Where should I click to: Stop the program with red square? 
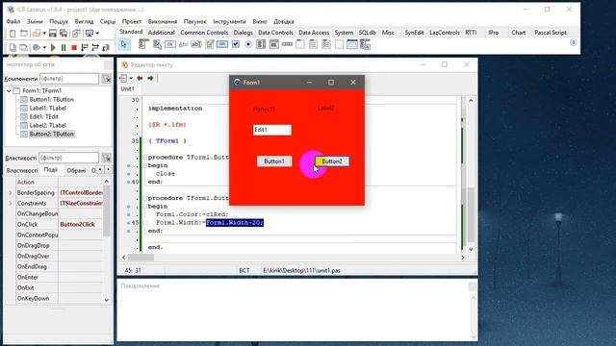(x=74, y=47)
